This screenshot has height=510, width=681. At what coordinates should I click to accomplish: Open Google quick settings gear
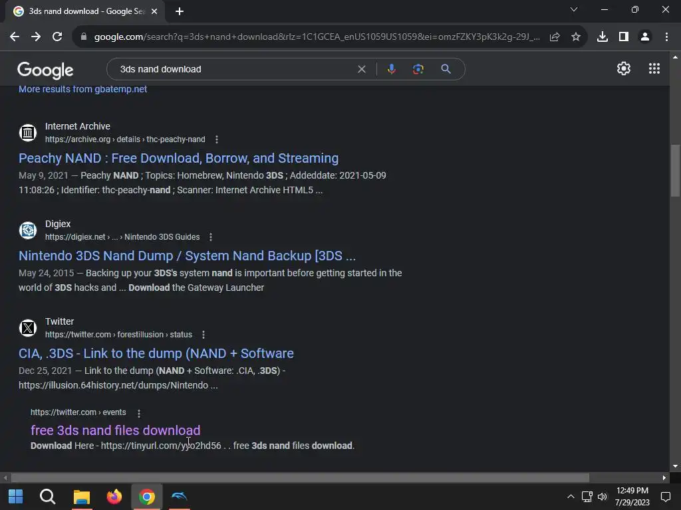click(x=624, y=68)
